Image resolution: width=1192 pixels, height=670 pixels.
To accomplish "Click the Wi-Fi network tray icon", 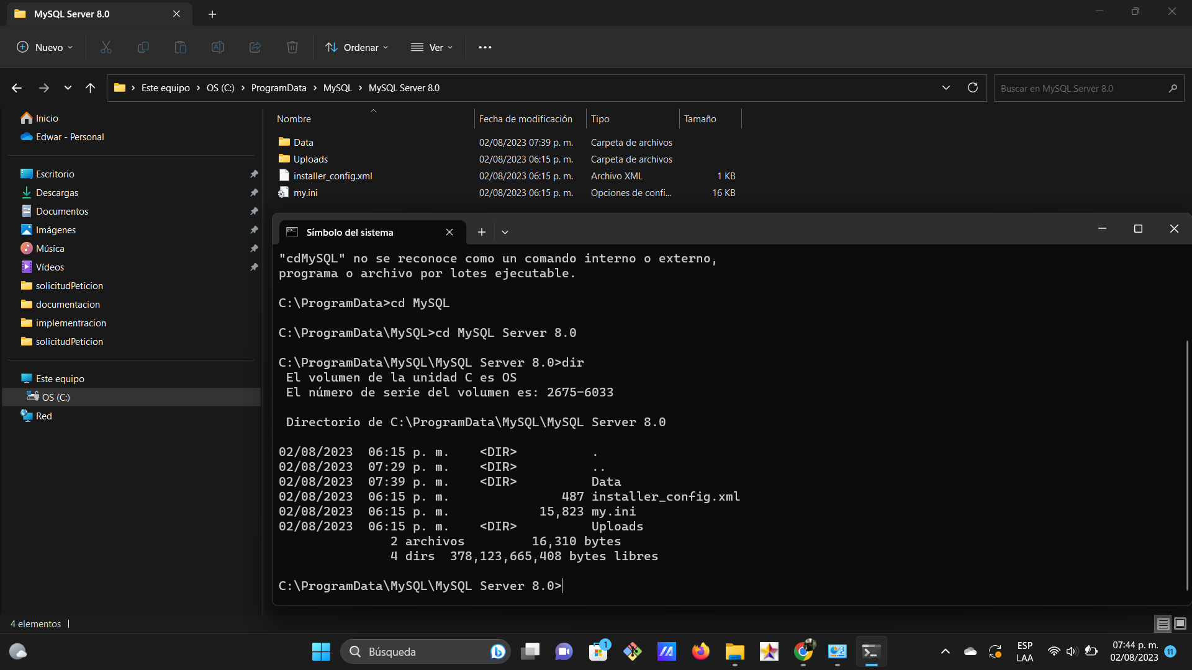I will pos(1054,651).
